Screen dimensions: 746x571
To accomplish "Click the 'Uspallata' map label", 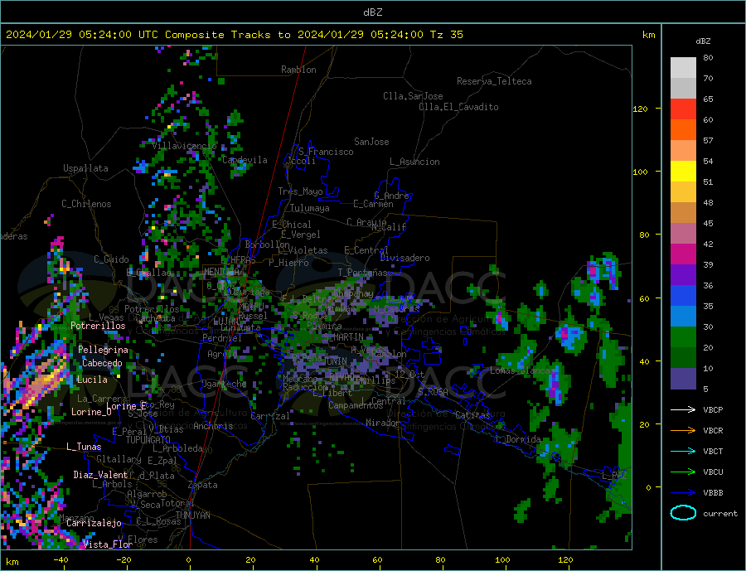I will (85, 168).
